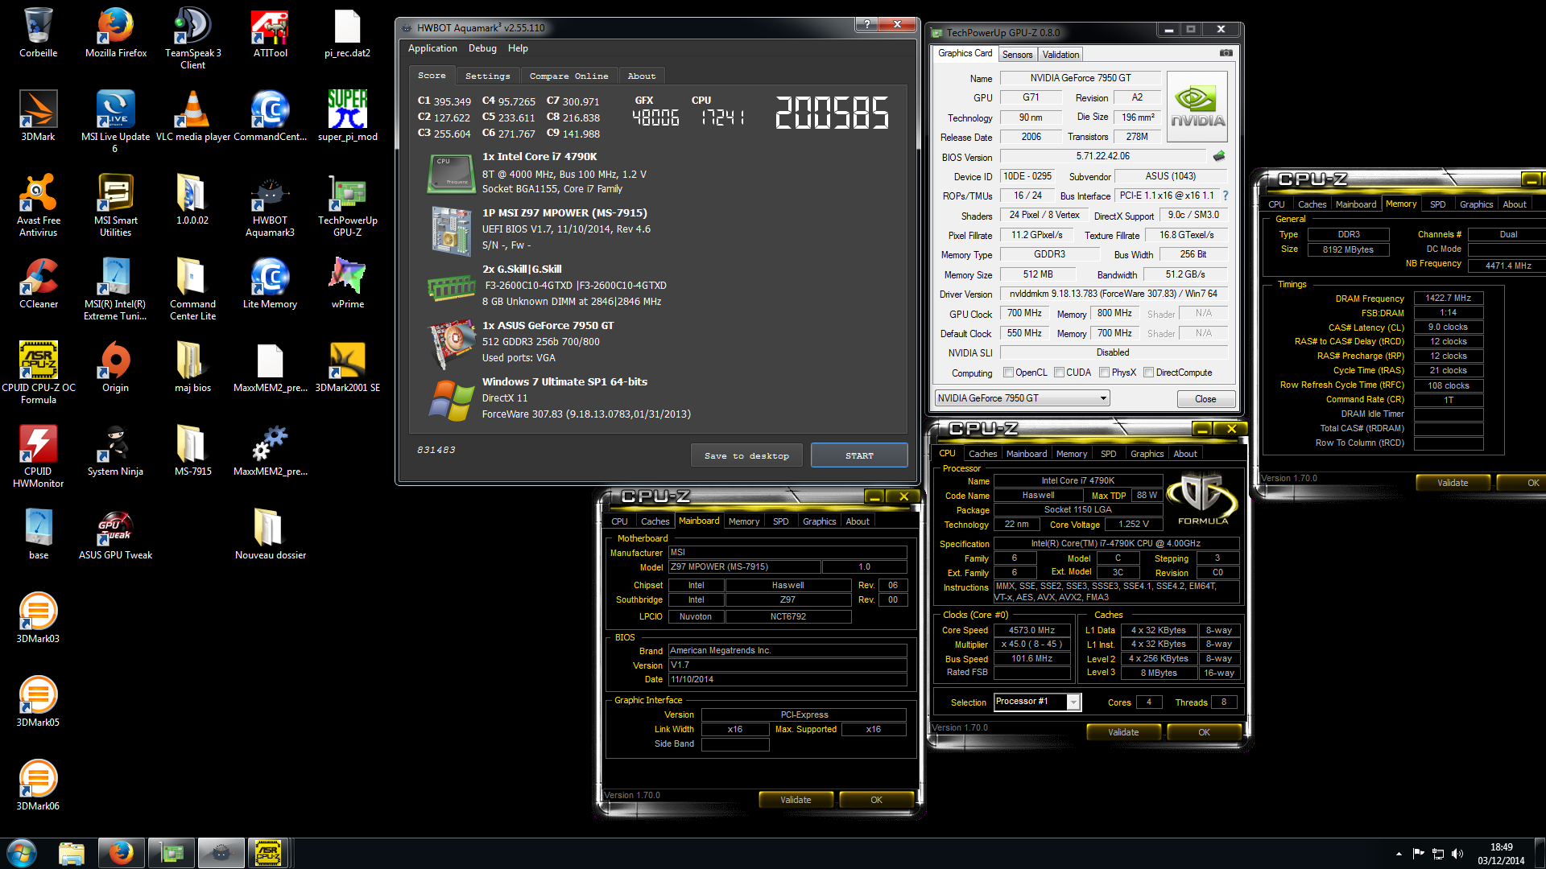This screenshot has height=869, width=1546.
Task: Click the Core Speed value field
Action: 1032,630
